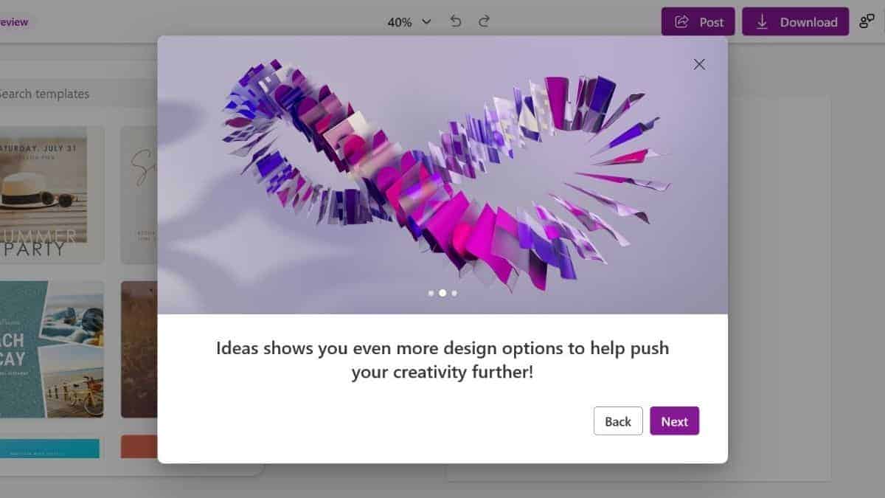Select the first carousel page dot
This screenshot has height=498, width=885.
coord(431,293)
